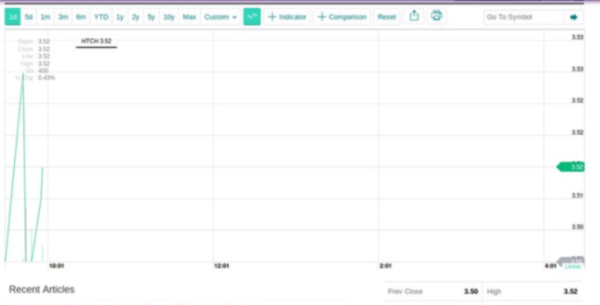Add an Indicator to the chart
Image resolution: width=600 pixels, height=305 pixels.
point(287,17)
